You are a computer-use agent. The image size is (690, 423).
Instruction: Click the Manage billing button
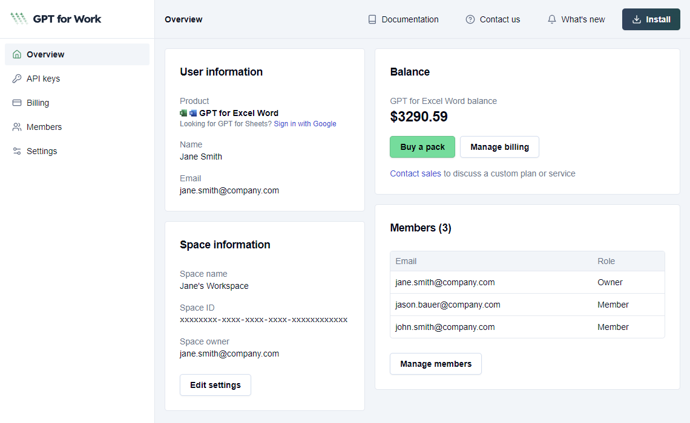point(499,147)
